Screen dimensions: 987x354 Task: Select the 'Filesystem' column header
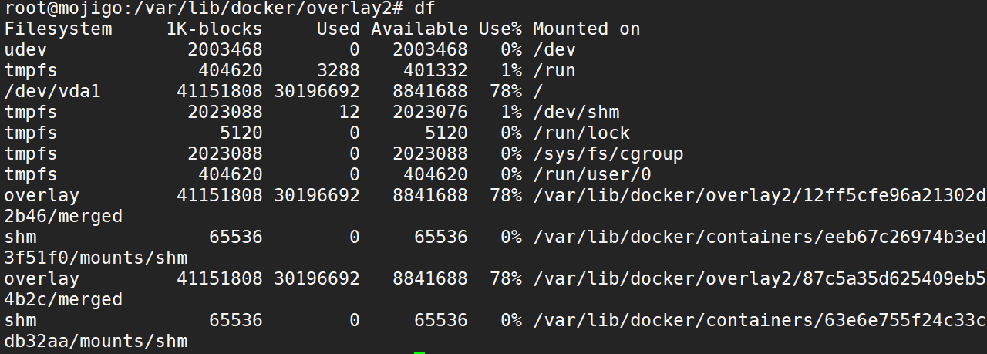click(58, 29)
